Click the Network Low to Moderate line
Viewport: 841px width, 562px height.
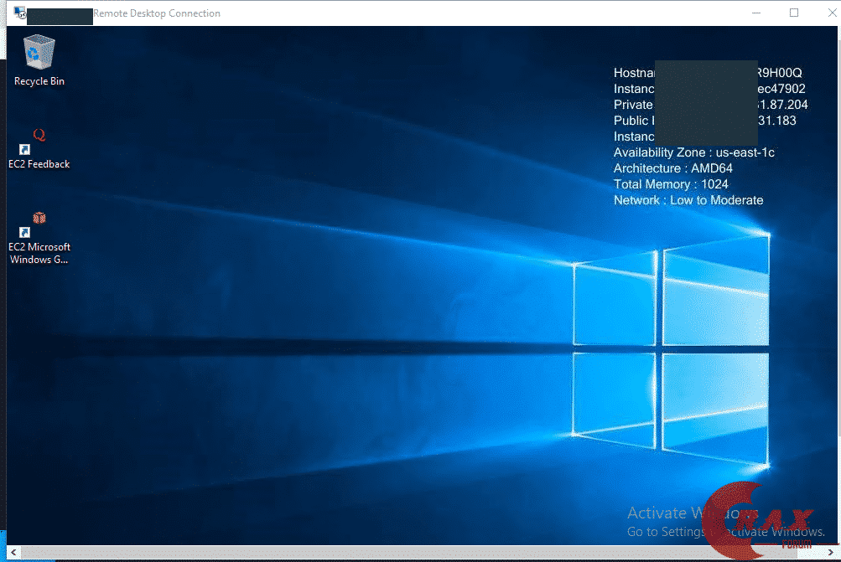point(688,200)
